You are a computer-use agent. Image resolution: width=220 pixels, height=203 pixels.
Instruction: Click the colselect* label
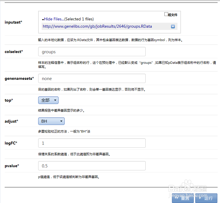14,52
